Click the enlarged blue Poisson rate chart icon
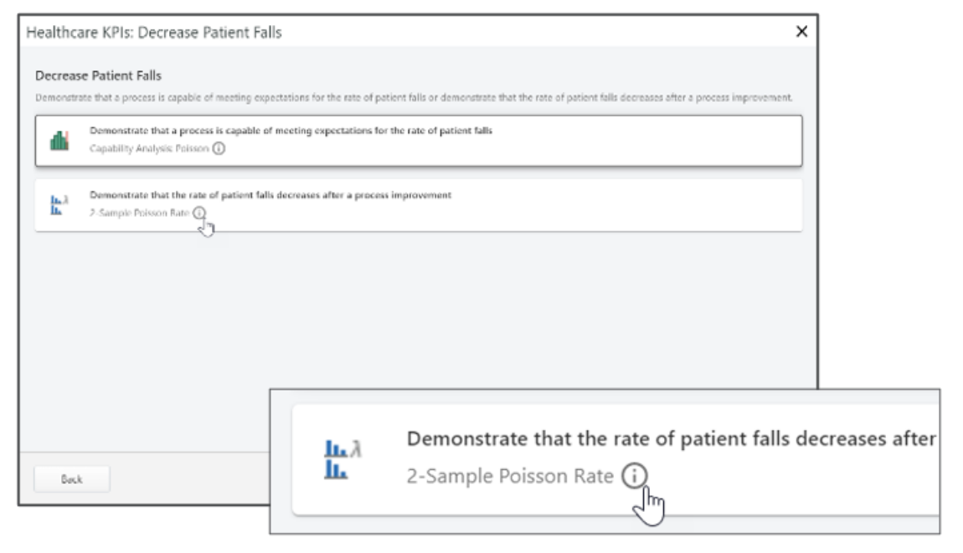This screenshot has width=963, height=553. (342, 459)
